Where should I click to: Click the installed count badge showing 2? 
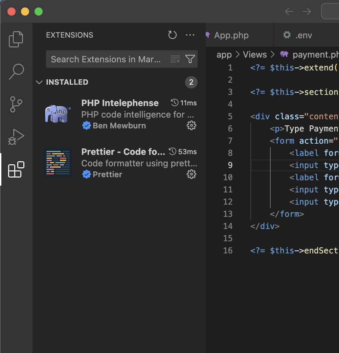(191, 82)
